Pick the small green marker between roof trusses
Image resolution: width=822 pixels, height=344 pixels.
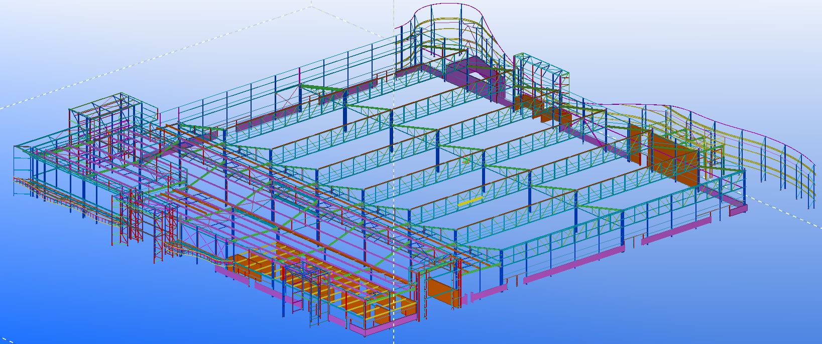tap(467, 160)
